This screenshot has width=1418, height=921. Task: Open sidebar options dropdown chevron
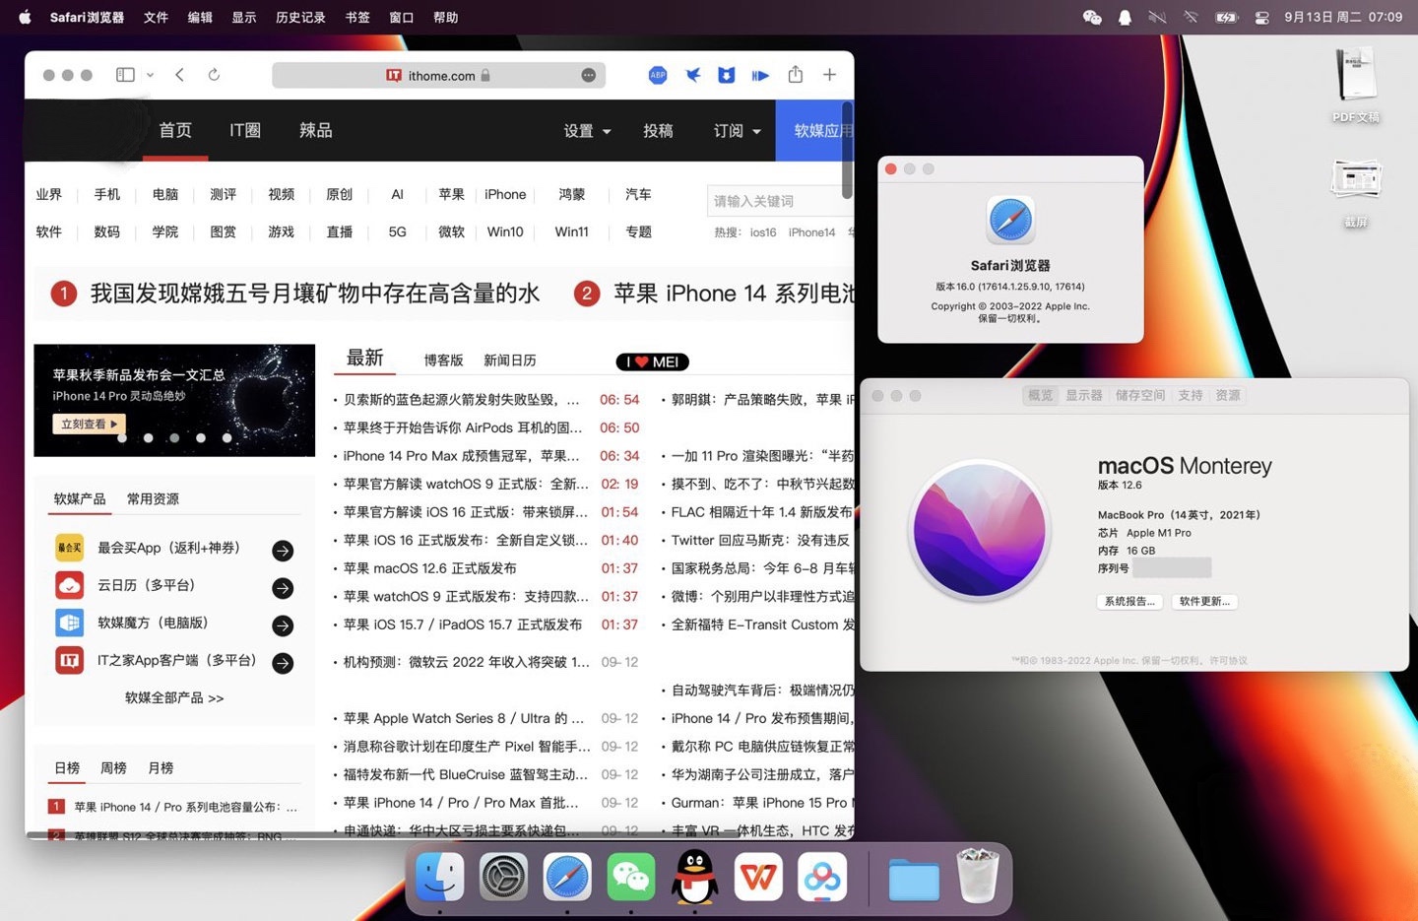tap(150, 75)
